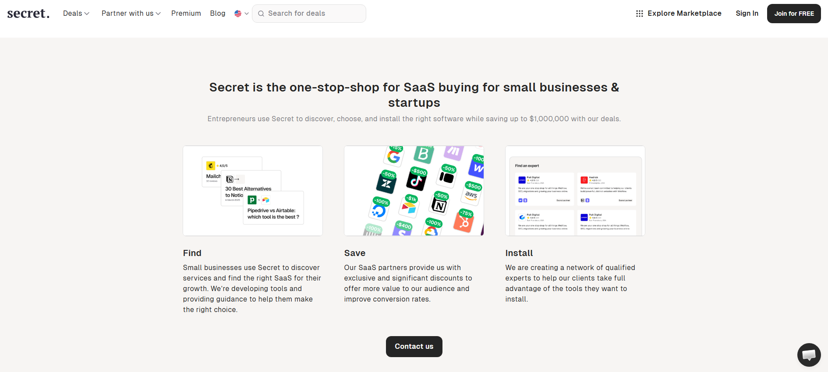Click the Find an expert thumbnail
This screenshot has height=372, width=828.
click(575, 191)
